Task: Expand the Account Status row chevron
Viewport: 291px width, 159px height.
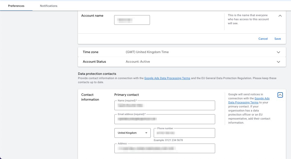Action: (x=278, y=62)
